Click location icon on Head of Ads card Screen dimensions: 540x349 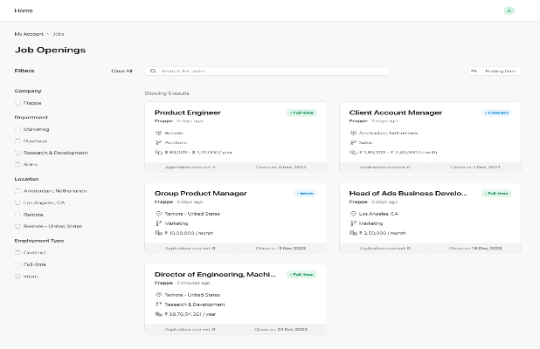coord(353,213)
